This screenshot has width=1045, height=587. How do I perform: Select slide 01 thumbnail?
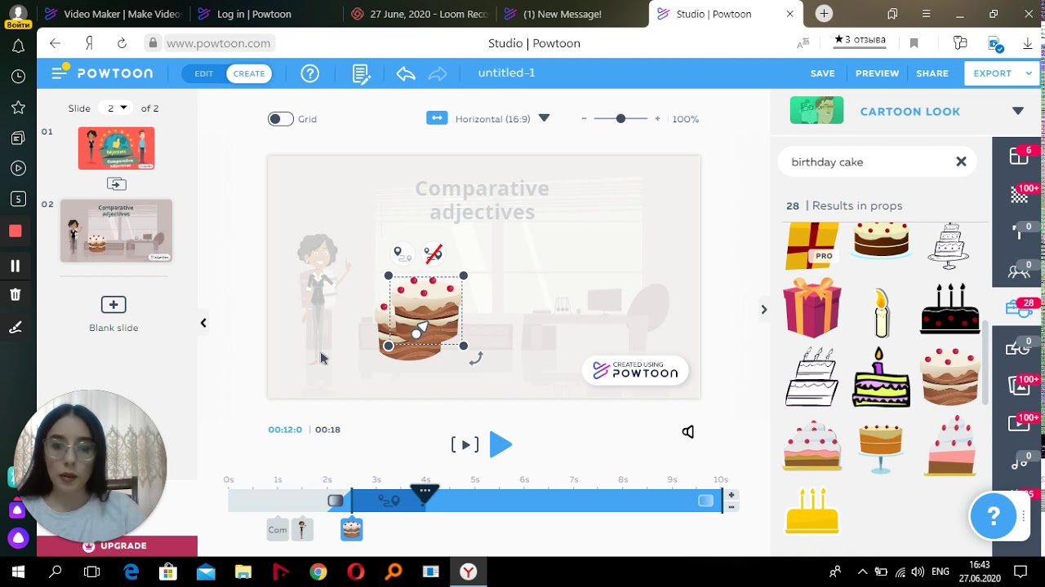coord(116,148)
